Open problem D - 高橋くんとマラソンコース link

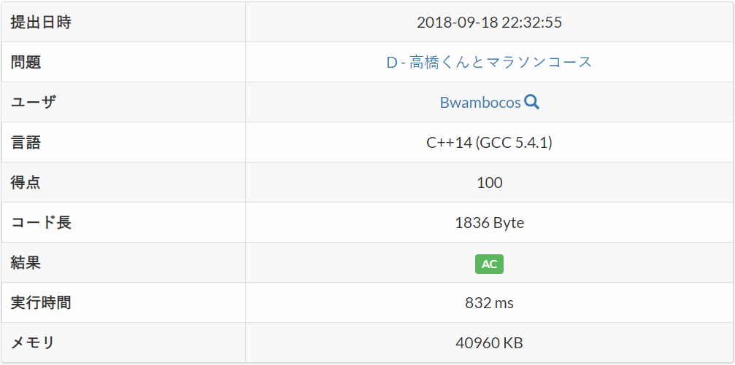pyautogui.click(x=489, y=63)
